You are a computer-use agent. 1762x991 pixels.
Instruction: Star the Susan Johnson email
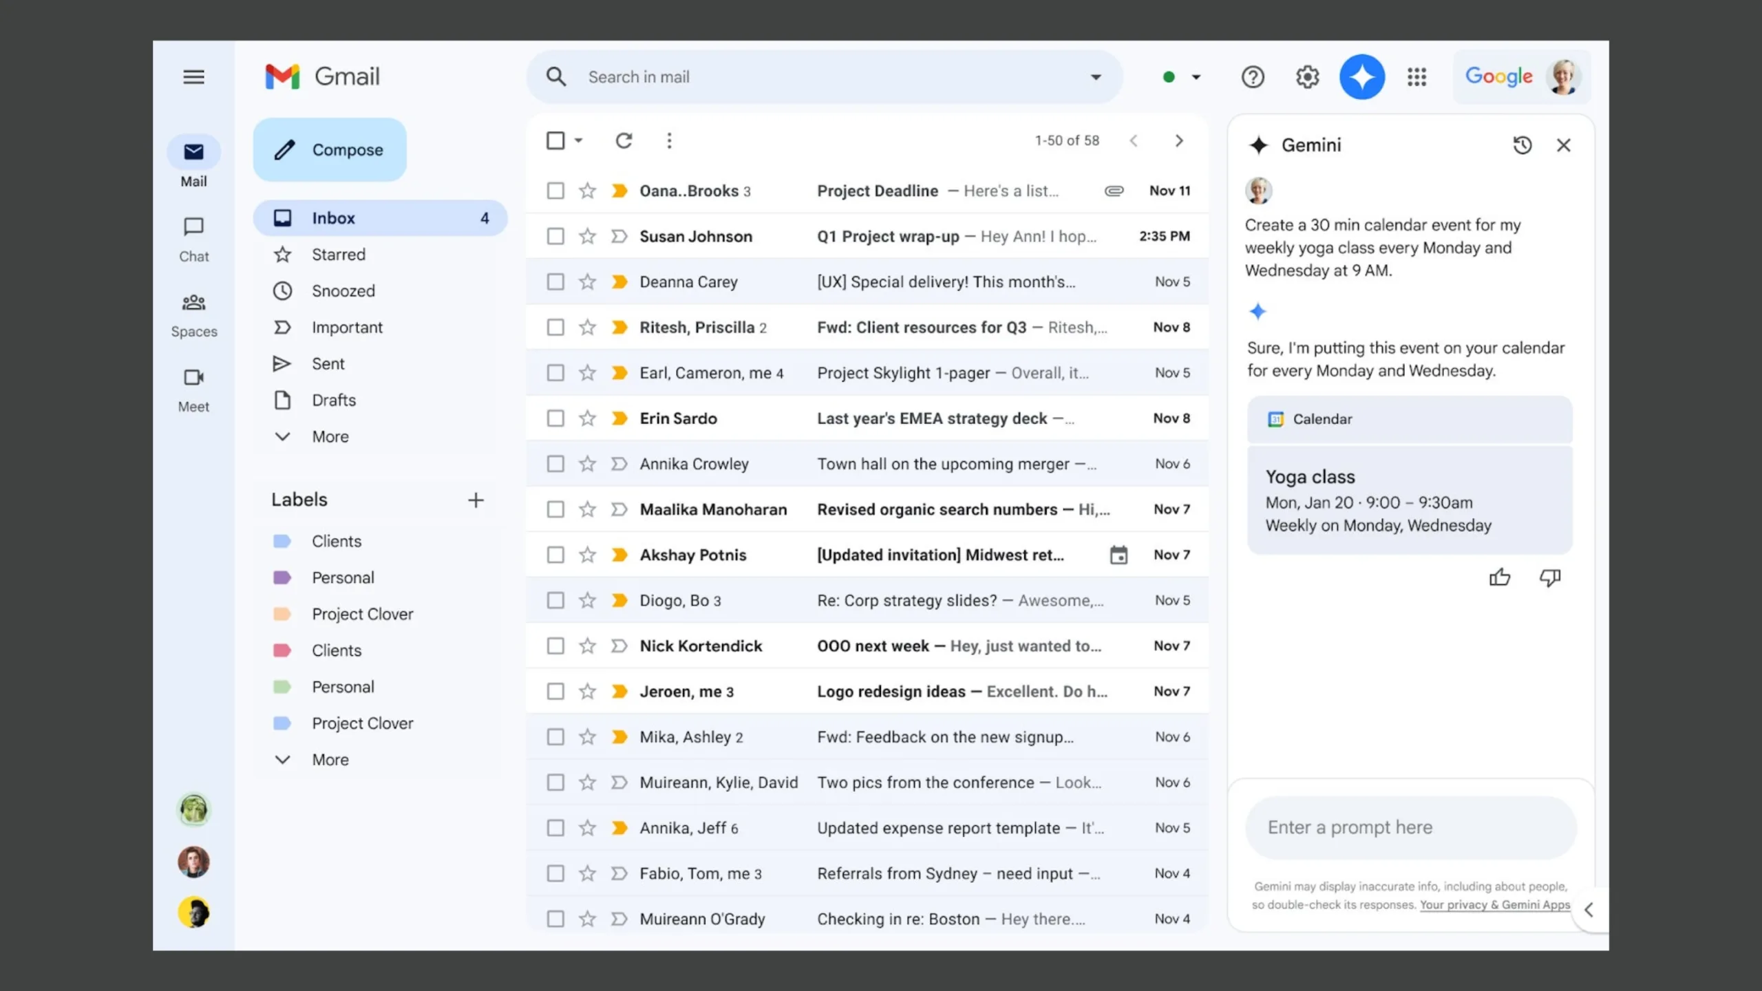pos(587,236)
